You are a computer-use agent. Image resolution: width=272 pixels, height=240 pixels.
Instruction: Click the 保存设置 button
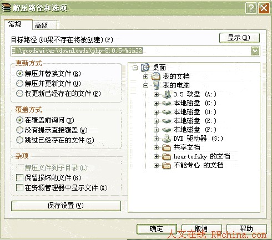(x=66, y=206)
